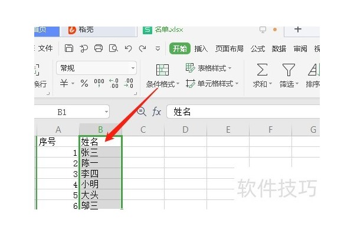Expand the Name Box dropdown arrow
The image size is (354, 236).
[x=106, y=112]
